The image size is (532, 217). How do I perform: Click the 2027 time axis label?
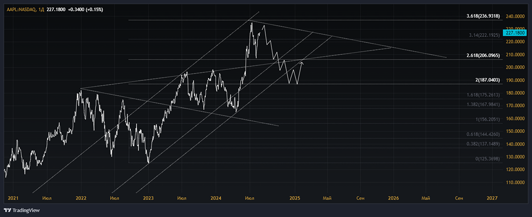pyautogui.click(x=492, y=198)
